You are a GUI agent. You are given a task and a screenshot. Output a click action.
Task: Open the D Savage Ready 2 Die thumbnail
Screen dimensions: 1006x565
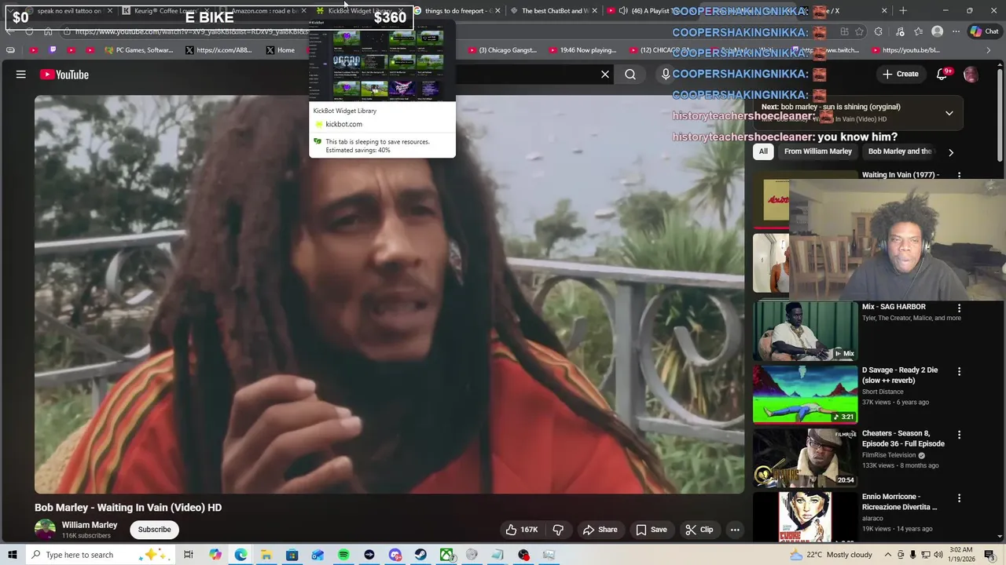[806, 395]
